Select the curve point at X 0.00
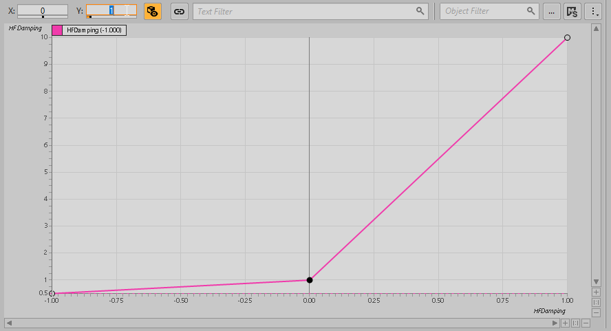Screen dimensions: 611x331 tap(310, 280)
